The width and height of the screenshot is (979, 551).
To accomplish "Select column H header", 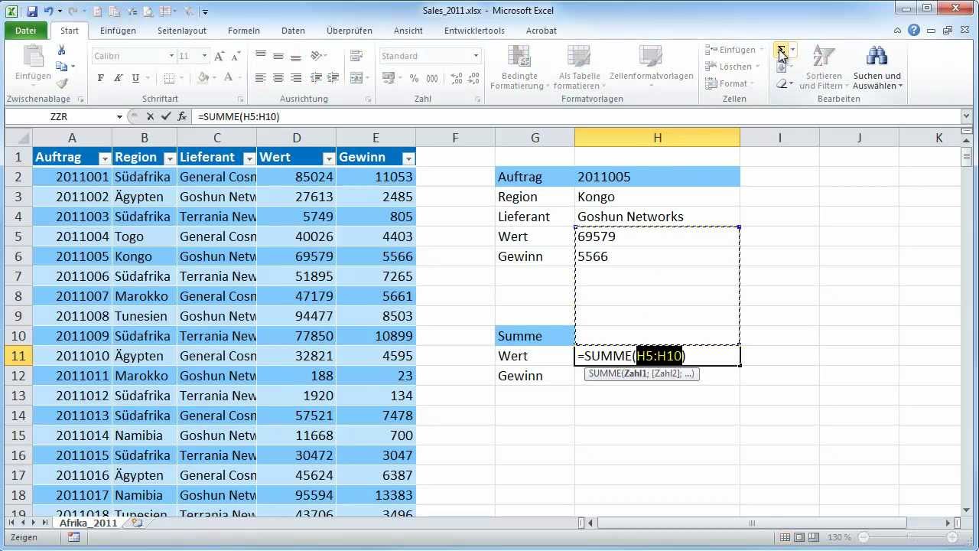I will [658, 138].
